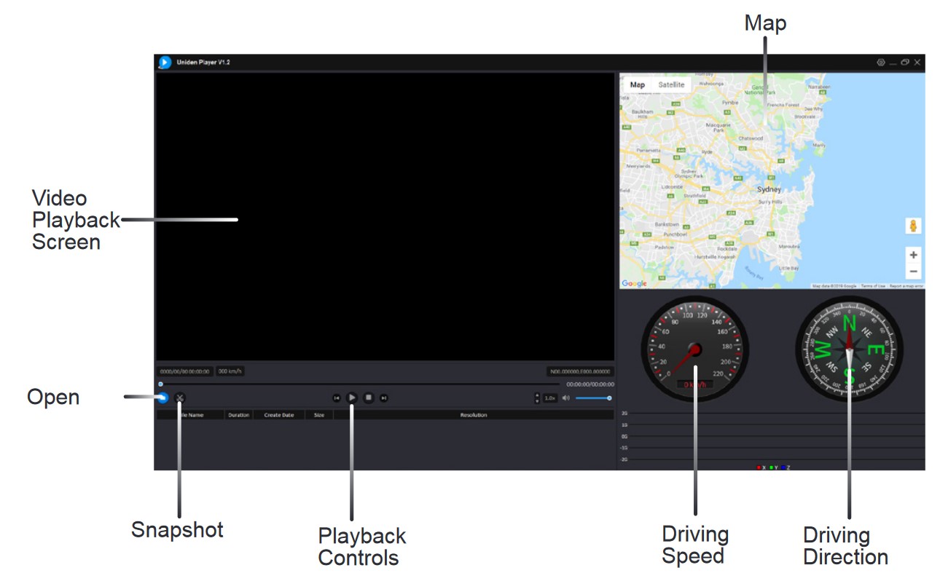The image size is (940, 581).
Task: Switch to the Satellite map view
Action: [673, 85]
